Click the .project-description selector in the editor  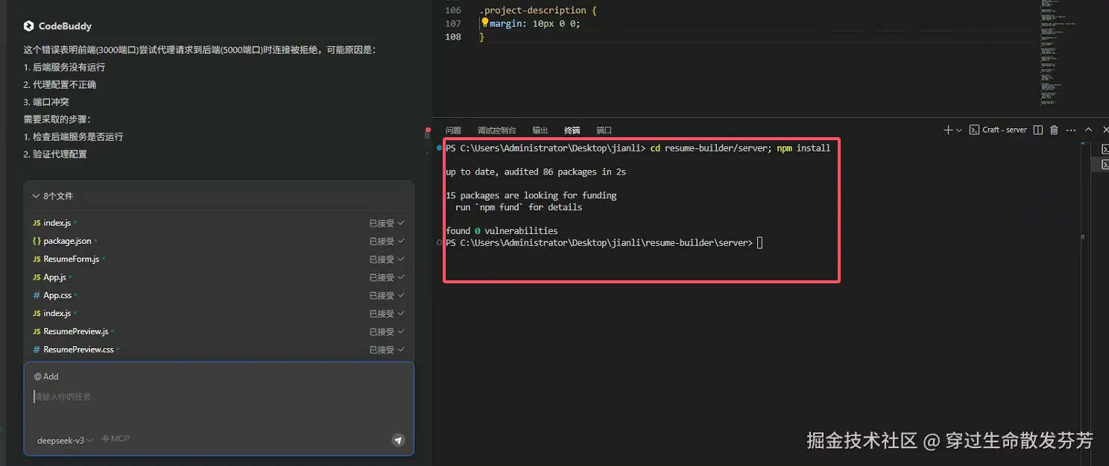[533, 10]
